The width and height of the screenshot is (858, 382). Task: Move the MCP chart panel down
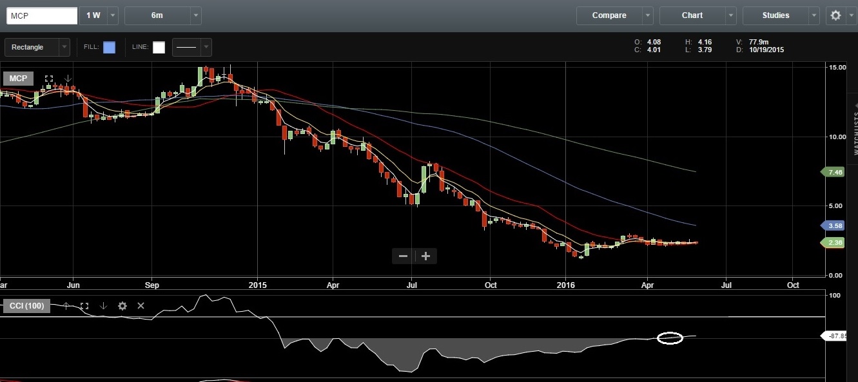pyautogui.click(x=68, y=79)
